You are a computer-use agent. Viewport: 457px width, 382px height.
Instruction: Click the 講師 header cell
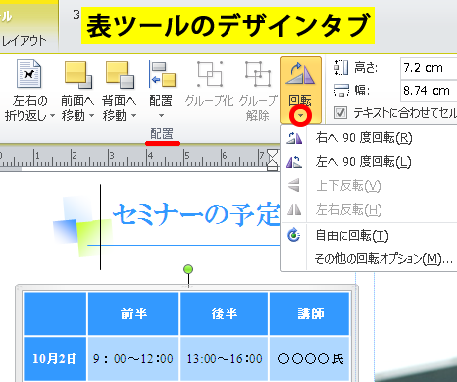310,313
